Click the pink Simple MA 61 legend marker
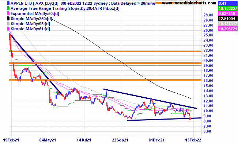Image resolution: width=238 pixels, height=144 pixels. point(8,29)
